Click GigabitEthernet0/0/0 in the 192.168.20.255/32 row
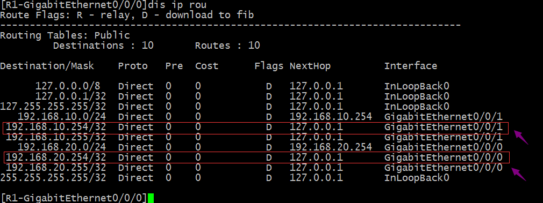Image resolution: width=543 pixels, height=203 pixels. pyautogui.click(x=443, y=168)
